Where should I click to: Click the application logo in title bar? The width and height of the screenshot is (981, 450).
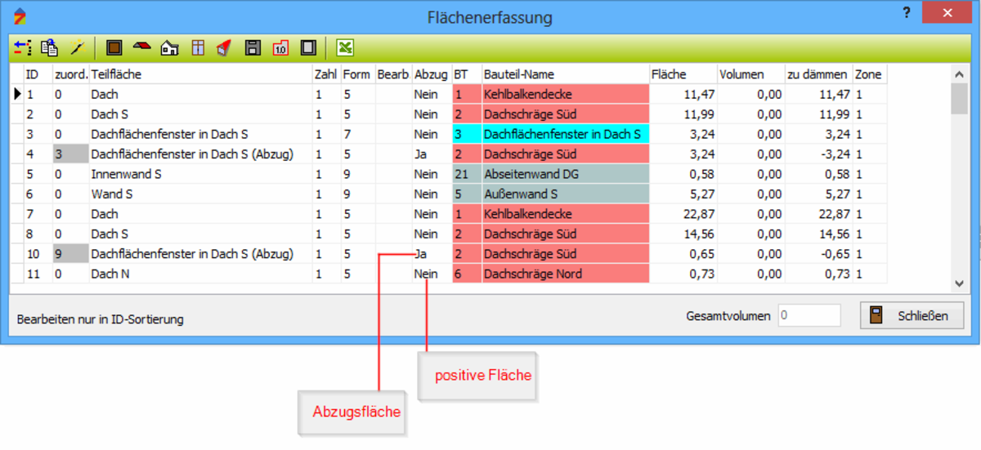pyautogui.click(x=20, y=16)
